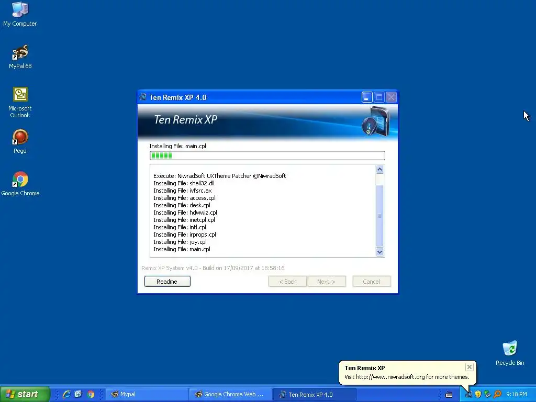Image resolution: width=536 pixels, height=402 pixels.
Task: Click the 'Installing File: main.cpl' status label above progress
Action: click(178, 146)
